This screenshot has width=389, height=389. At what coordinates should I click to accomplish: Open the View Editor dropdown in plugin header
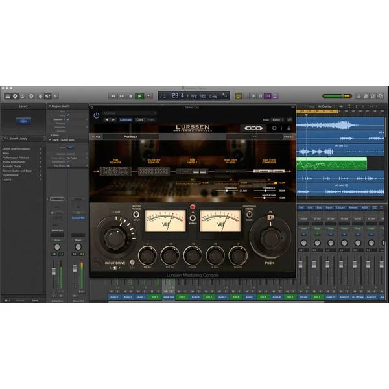point(277,120)
